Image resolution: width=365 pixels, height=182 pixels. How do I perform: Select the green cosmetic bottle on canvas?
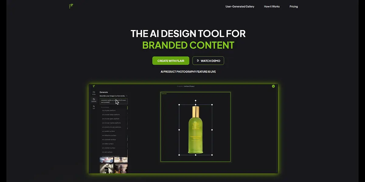tap(196, 130)
